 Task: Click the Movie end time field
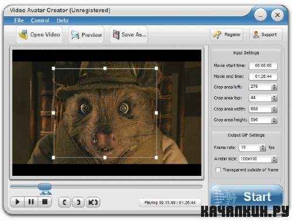click(x=263, y=76)
